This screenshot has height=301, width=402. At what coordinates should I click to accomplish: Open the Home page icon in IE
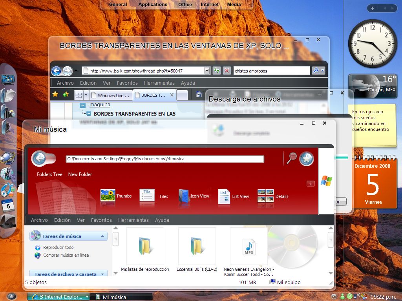click(x=199, y=94)
